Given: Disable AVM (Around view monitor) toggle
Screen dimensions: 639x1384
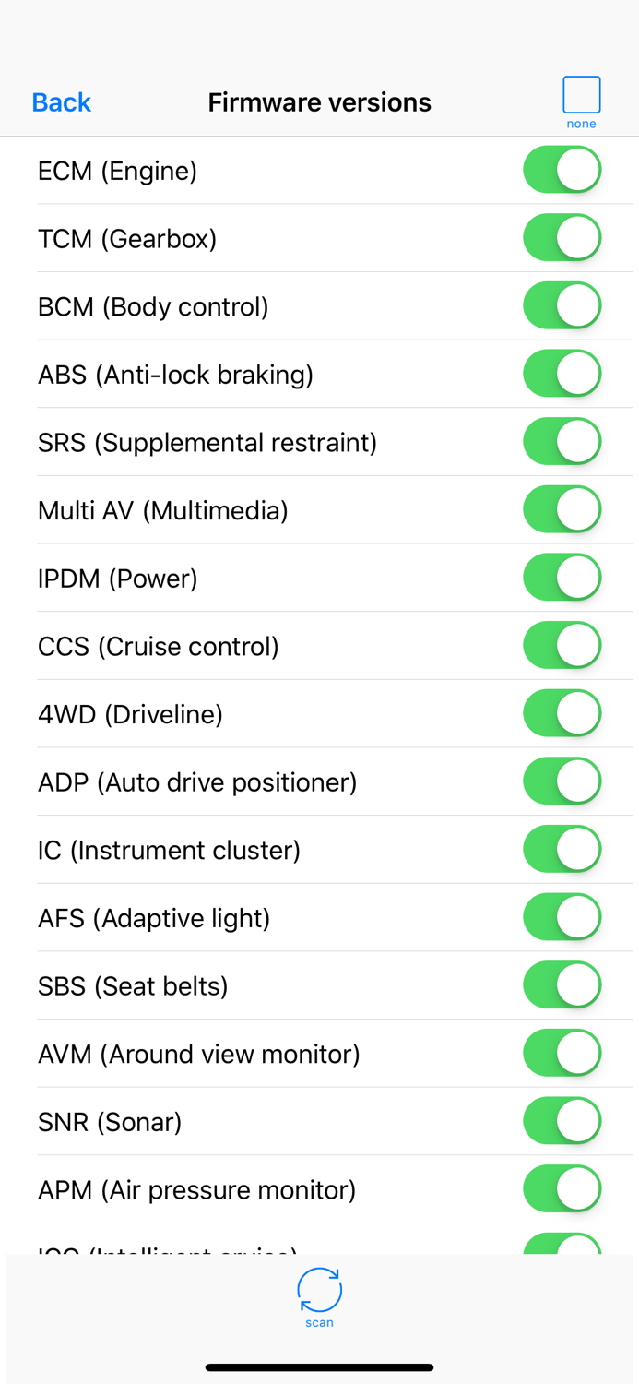Looking at the screenshot, I should [562, 1054].
